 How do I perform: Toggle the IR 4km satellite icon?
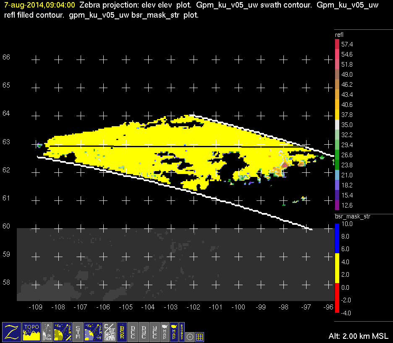point(47,332)
